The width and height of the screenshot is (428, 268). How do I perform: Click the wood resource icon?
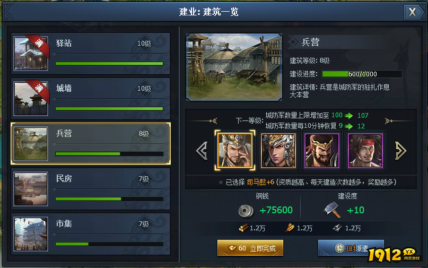click(243, 228)
